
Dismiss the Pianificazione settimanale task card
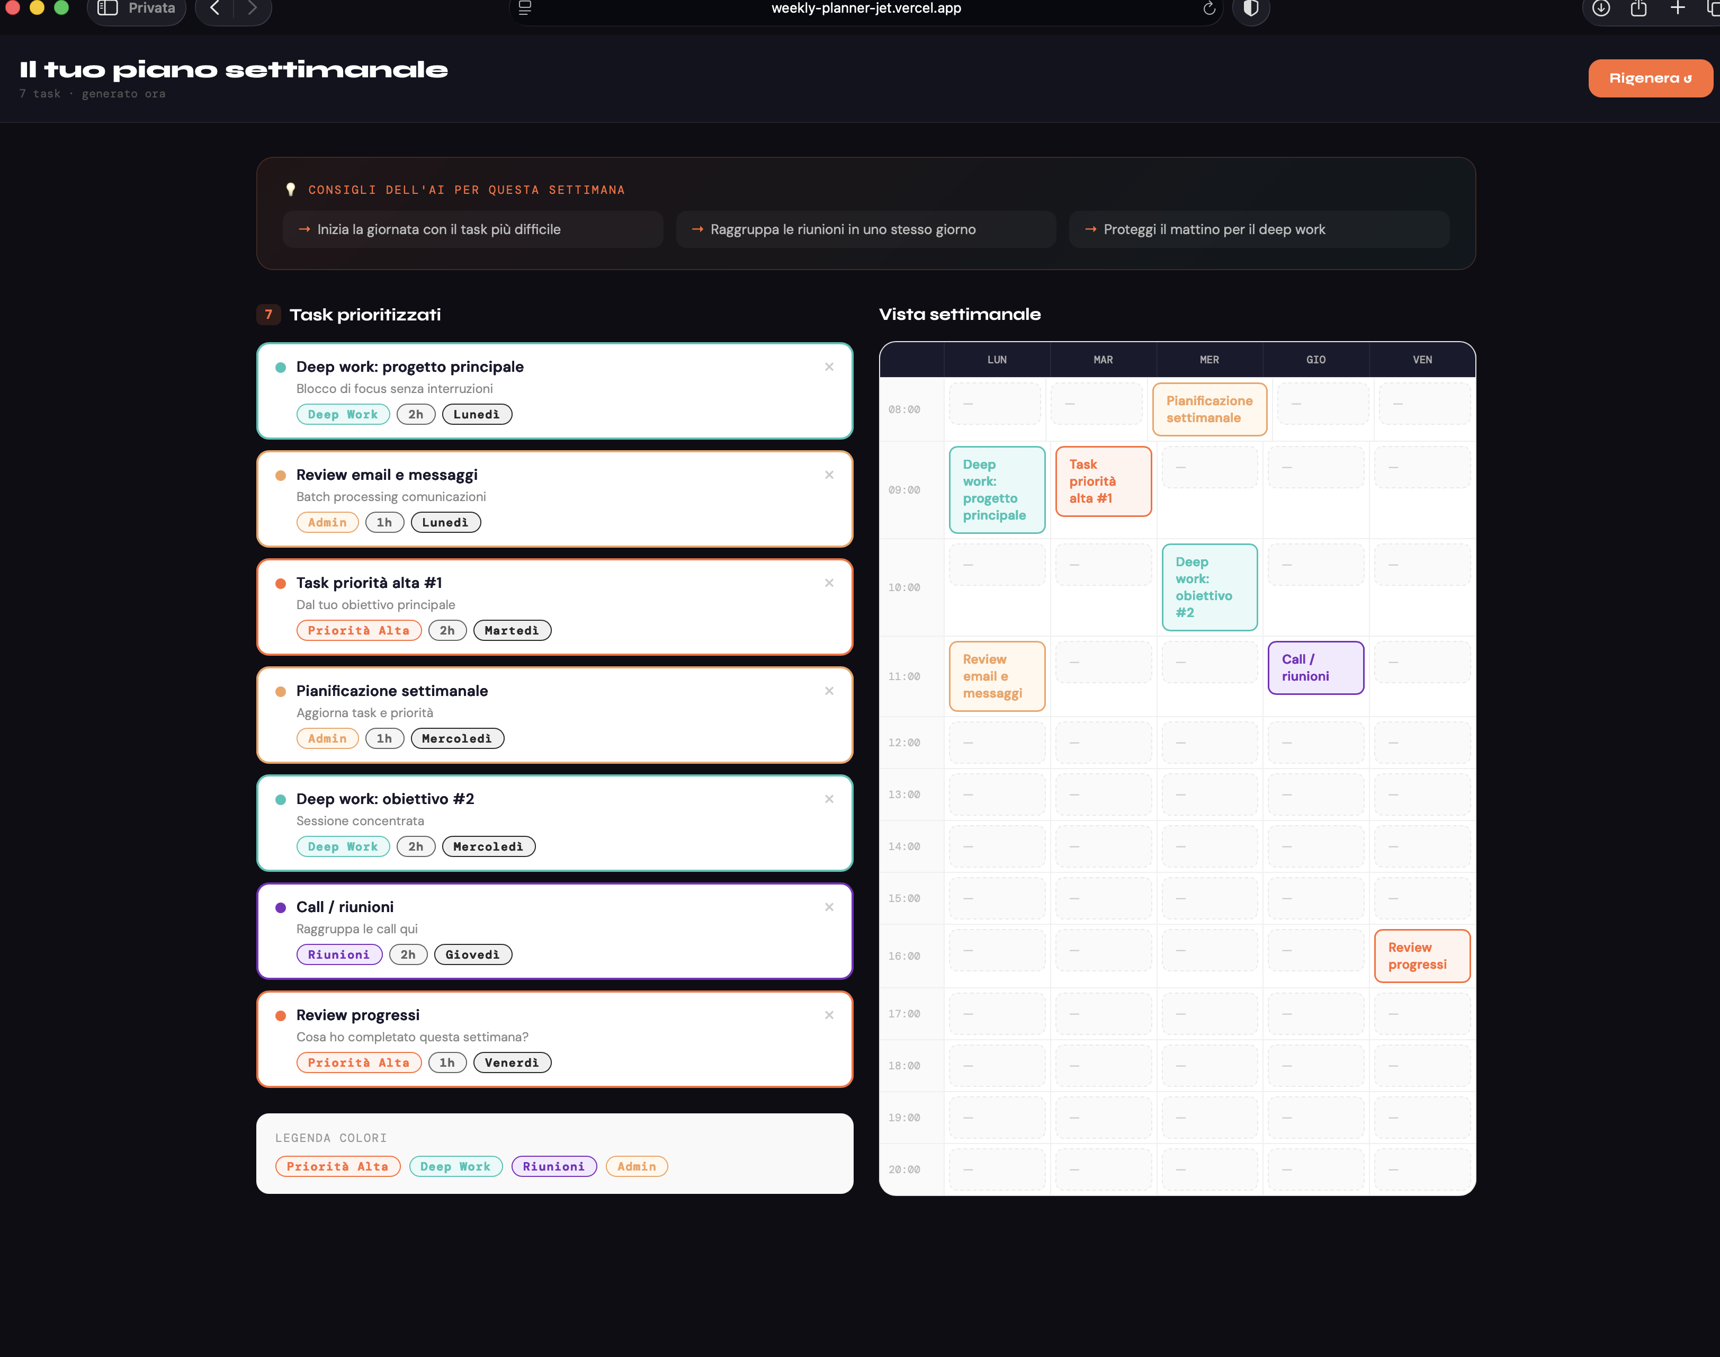(x=829, y=691)
